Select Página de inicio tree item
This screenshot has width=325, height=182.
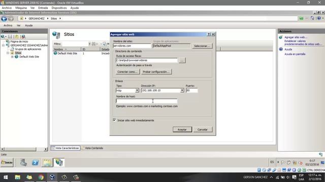coord(19,41)
